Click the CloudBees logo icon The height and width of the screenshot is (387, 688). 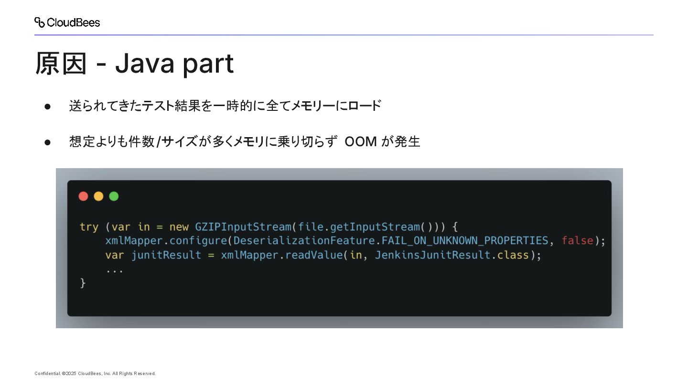(40, 22)
